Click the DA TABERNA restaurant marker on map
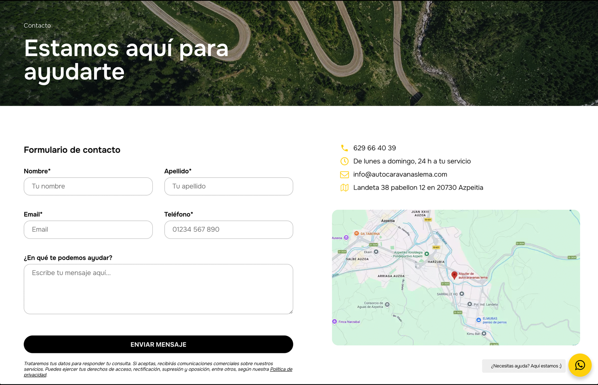 356,234
